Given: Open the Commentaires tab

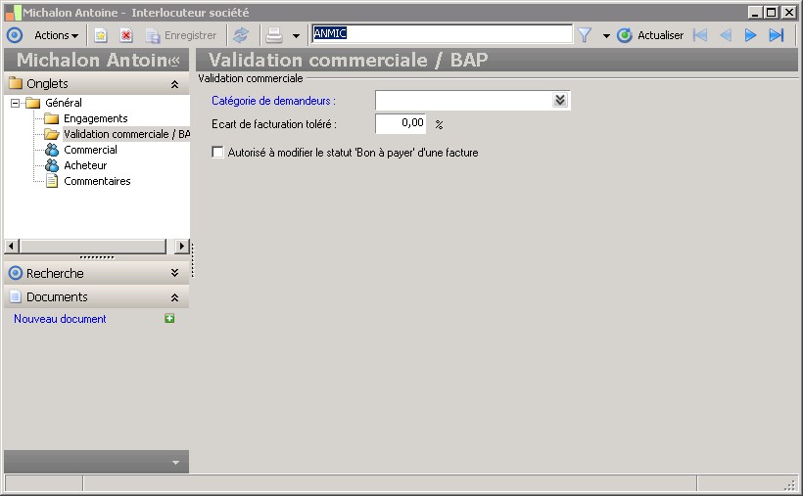Looking at the screenshot, I should (97, 181).
